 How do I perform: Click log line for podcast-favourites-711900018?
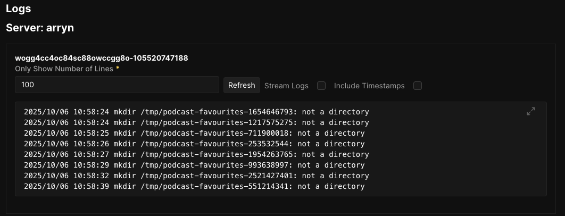[194, 134]
